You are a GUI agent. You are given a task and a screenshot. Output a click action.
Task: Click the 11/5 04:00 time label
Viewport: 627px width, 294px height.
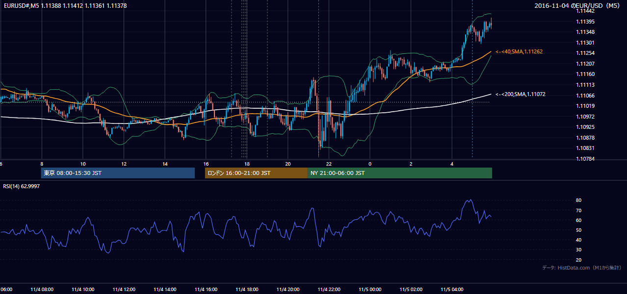[x=452, y=290]
